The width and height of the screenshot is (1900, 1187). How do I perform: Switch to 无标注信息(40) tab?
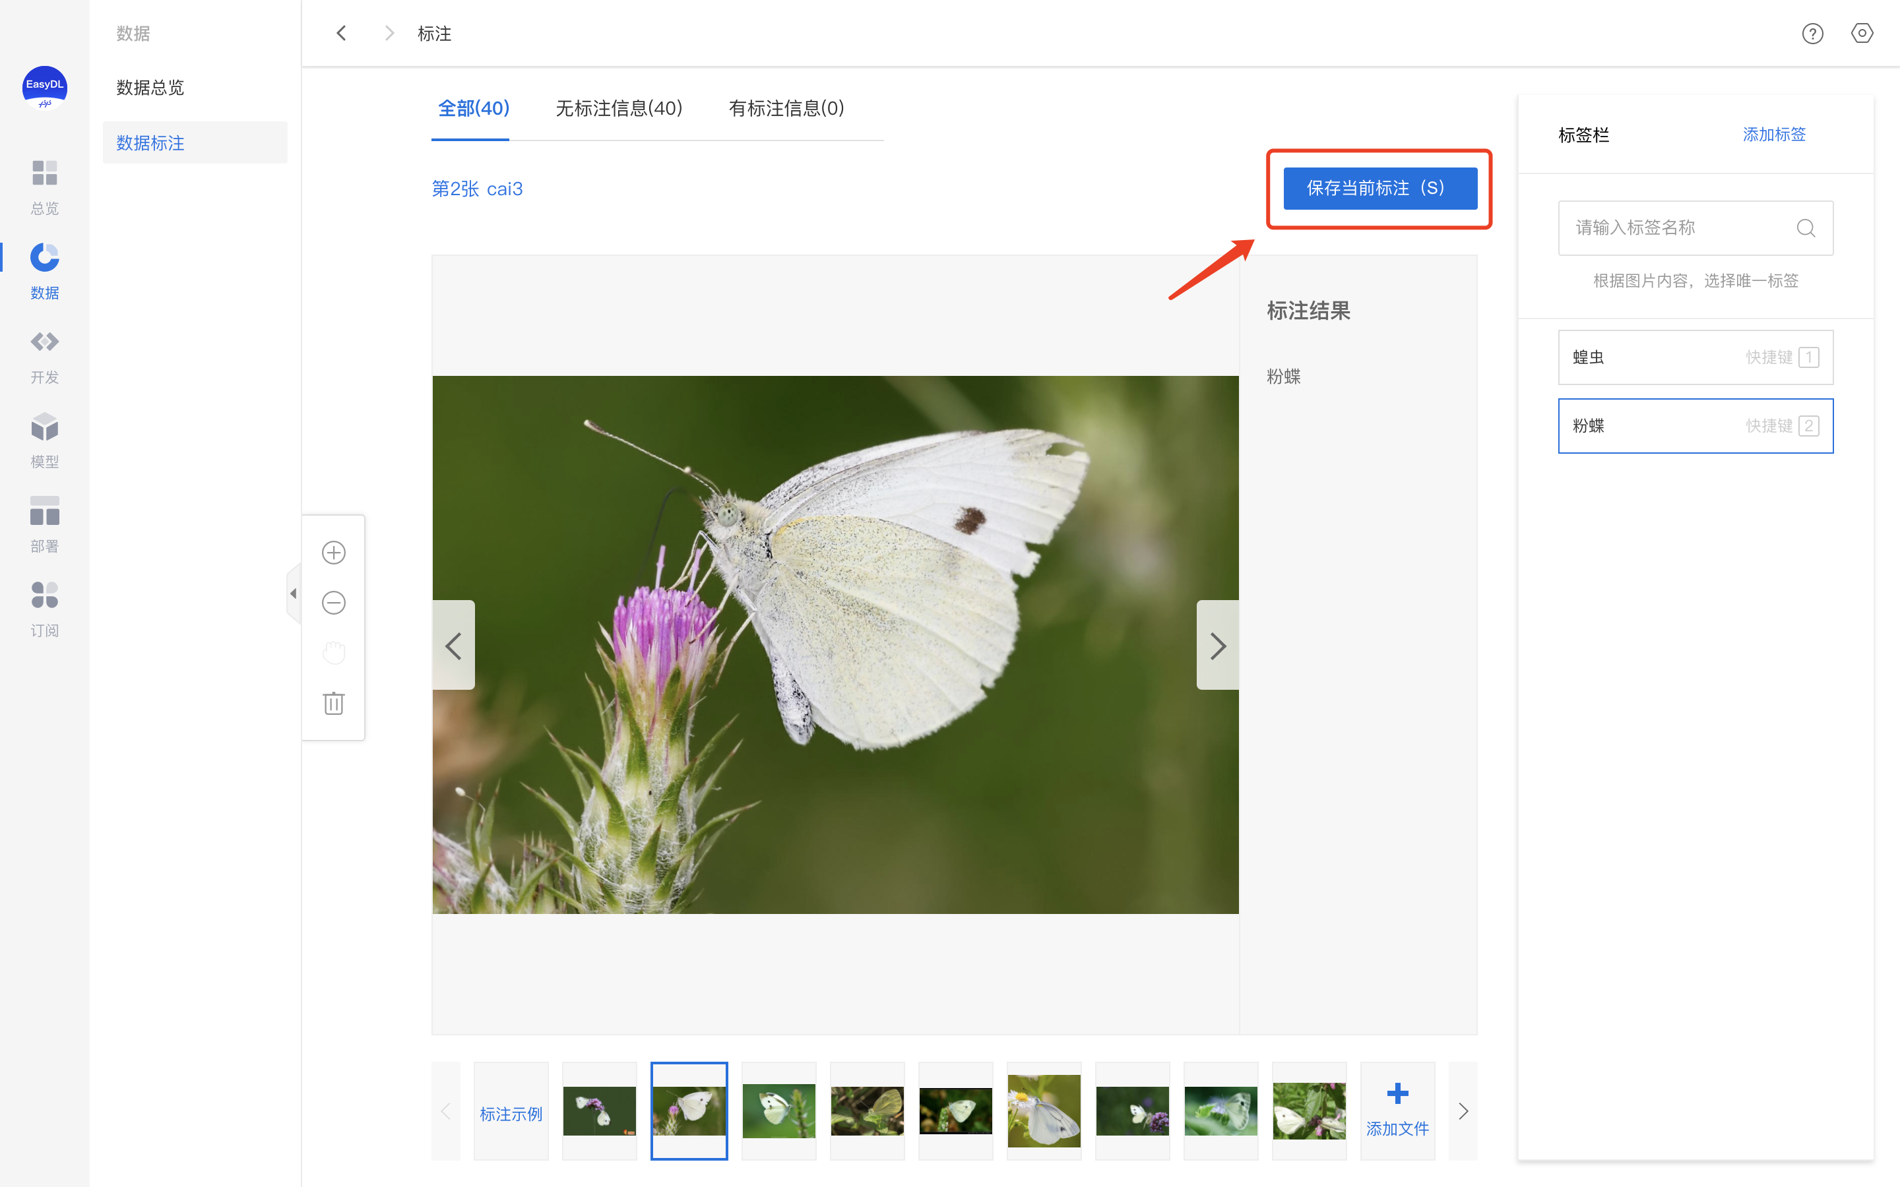(x=619, y=108)
